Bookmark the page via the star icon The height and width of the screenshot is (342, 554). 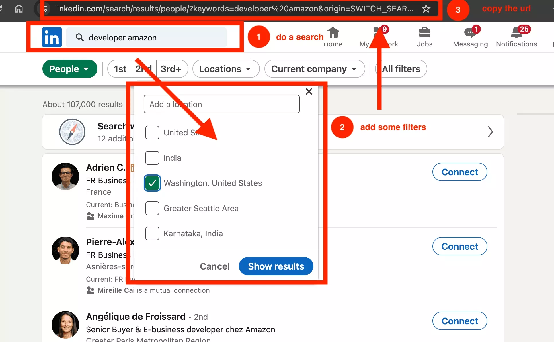click(426, 9)
